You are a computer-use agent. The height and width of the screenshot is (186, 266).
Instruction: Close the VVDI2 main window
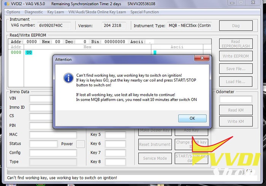pos(253,3)
